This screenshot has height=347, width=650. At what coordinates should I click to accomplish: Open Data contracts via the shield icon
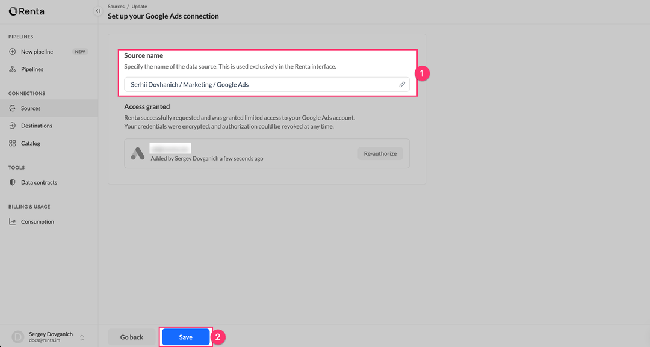coord(13,182)
